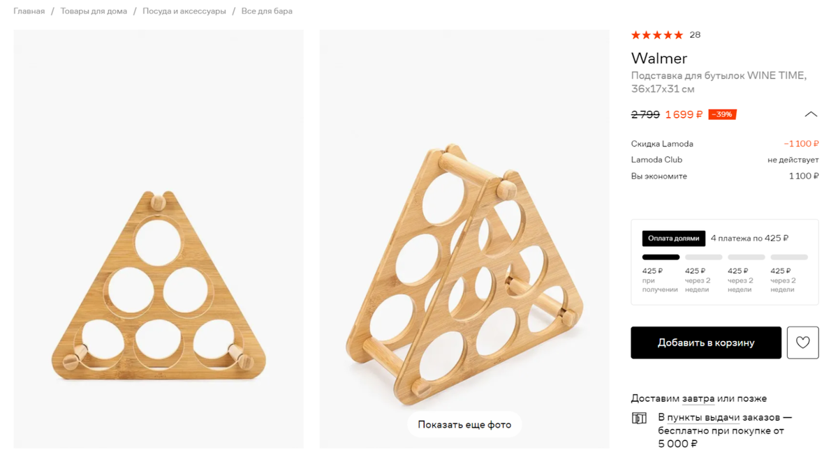The width and height of the screenshot is (838, 450).
Task: Open the front-view product photo
Action: click(x=159, y=239)
